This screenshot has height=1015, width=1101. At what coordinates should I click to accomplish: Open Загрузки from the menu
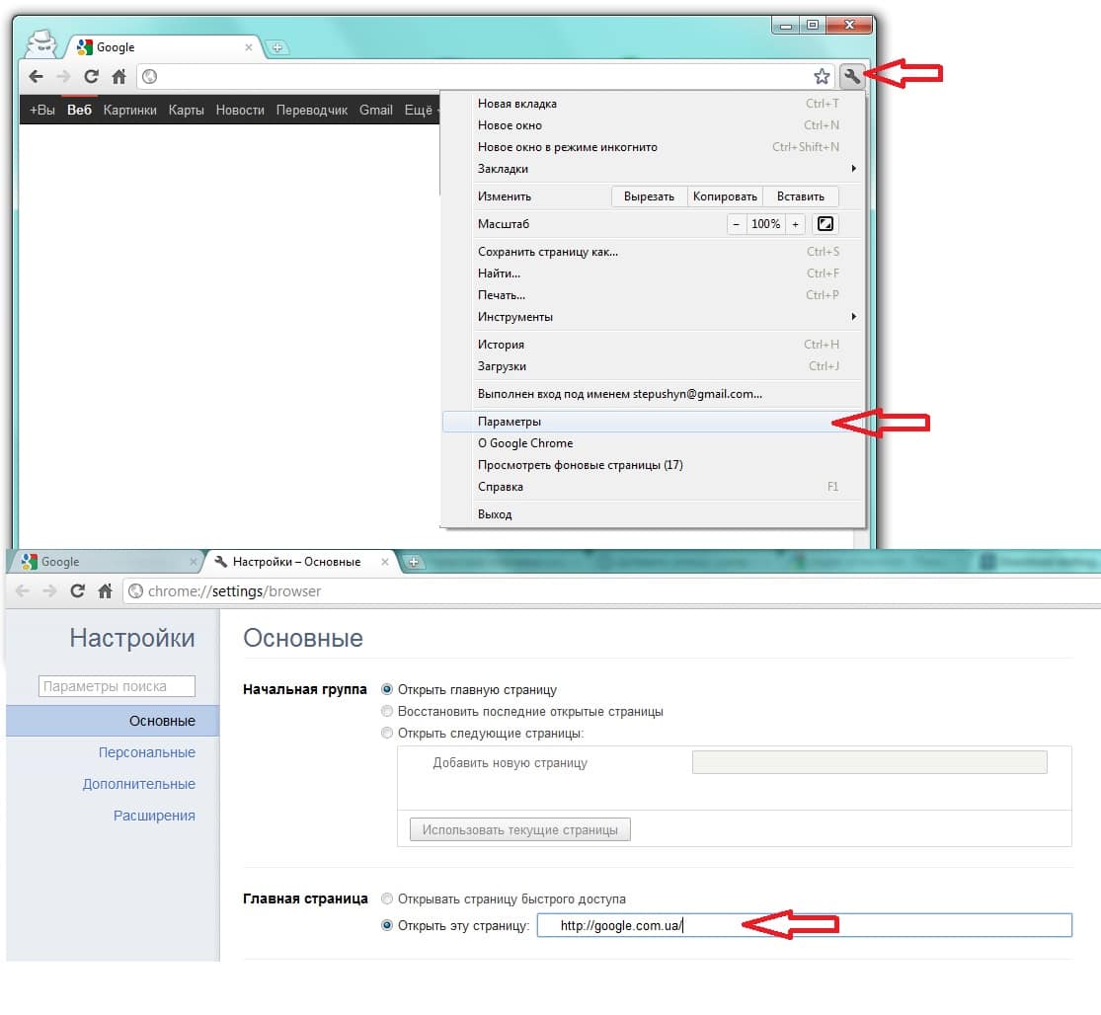tap(653, 365)
